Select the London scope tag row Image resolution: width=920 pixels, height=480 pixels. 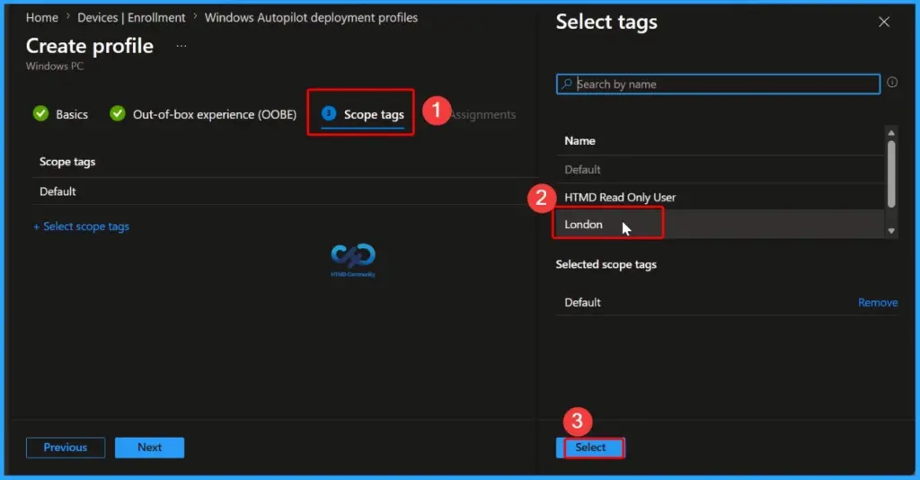[720, 224]
